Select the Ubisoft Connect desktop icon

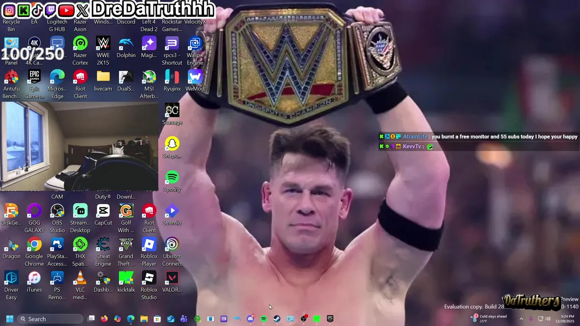click(x=172, y=252)
